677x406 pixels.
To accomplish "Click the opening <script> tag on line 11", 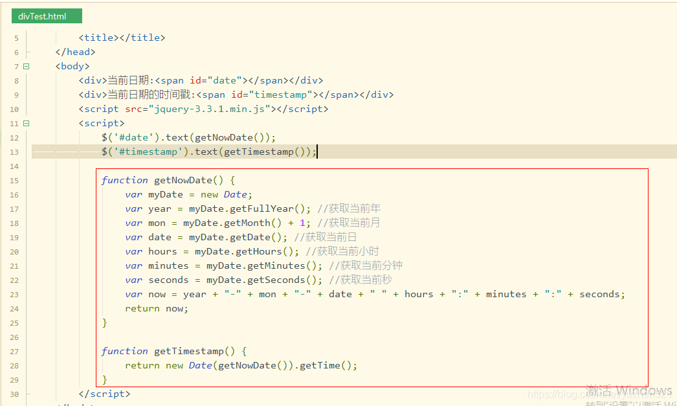I will tap(102, 123).
